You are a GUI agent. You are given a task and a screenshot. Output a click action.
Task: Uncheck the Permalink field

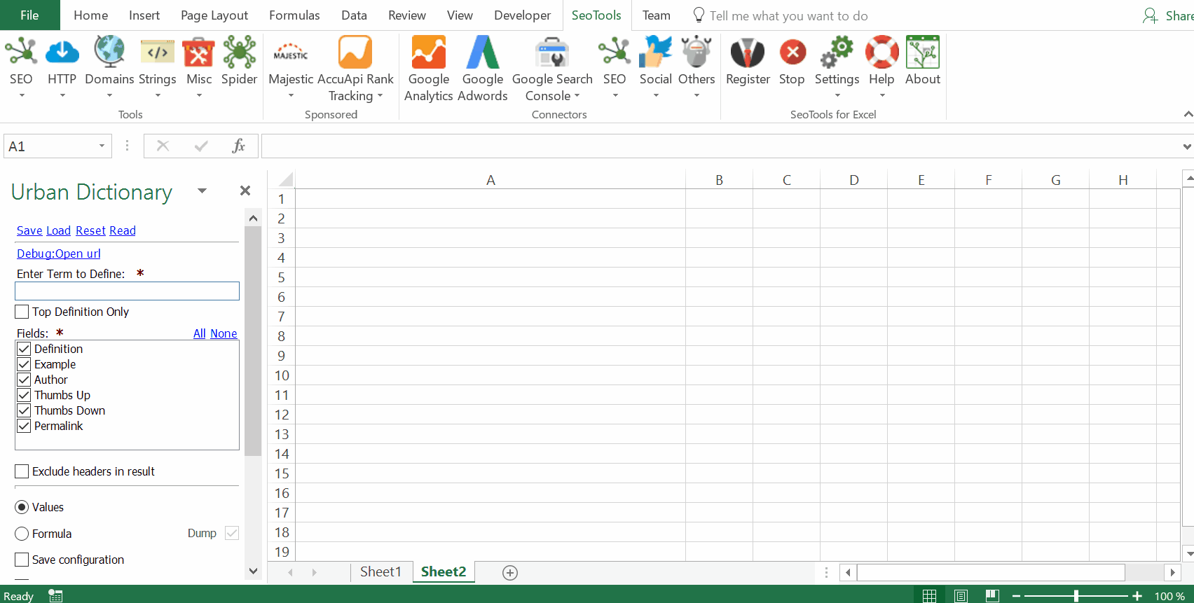coord(24,426)
